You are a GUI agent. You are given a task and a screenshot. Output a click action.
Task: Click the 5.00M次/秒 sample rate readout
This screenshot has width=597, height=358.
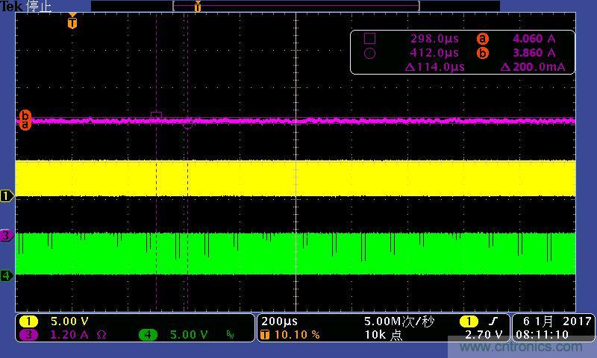pos(398,321)
